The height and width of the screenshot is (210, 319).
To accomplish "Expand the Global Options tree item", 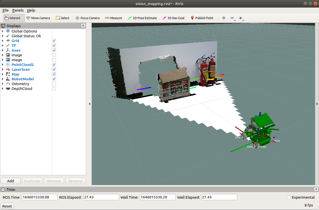I will click(x=3, y=31).
